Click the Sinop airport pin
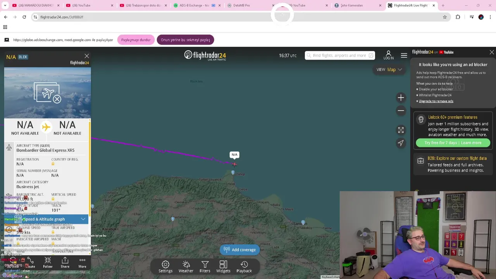The image size is (496, 279). pos(233,172)
